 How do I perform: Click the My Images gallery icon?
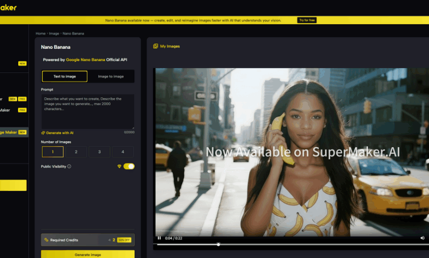pyautogui.click(x=156, y=46)
